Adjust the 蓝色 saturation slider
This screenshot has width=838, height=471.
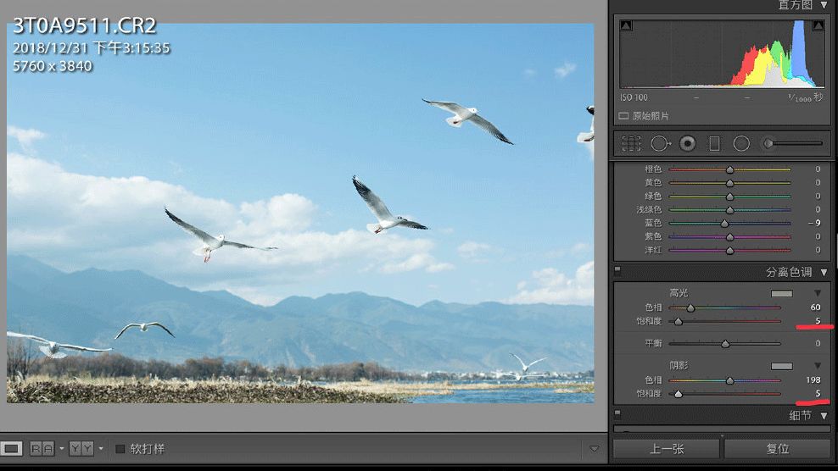point(729,224)
